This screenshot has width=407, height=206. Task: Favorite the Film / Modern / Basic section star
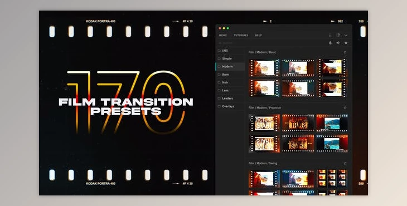[x=345, y=52]
